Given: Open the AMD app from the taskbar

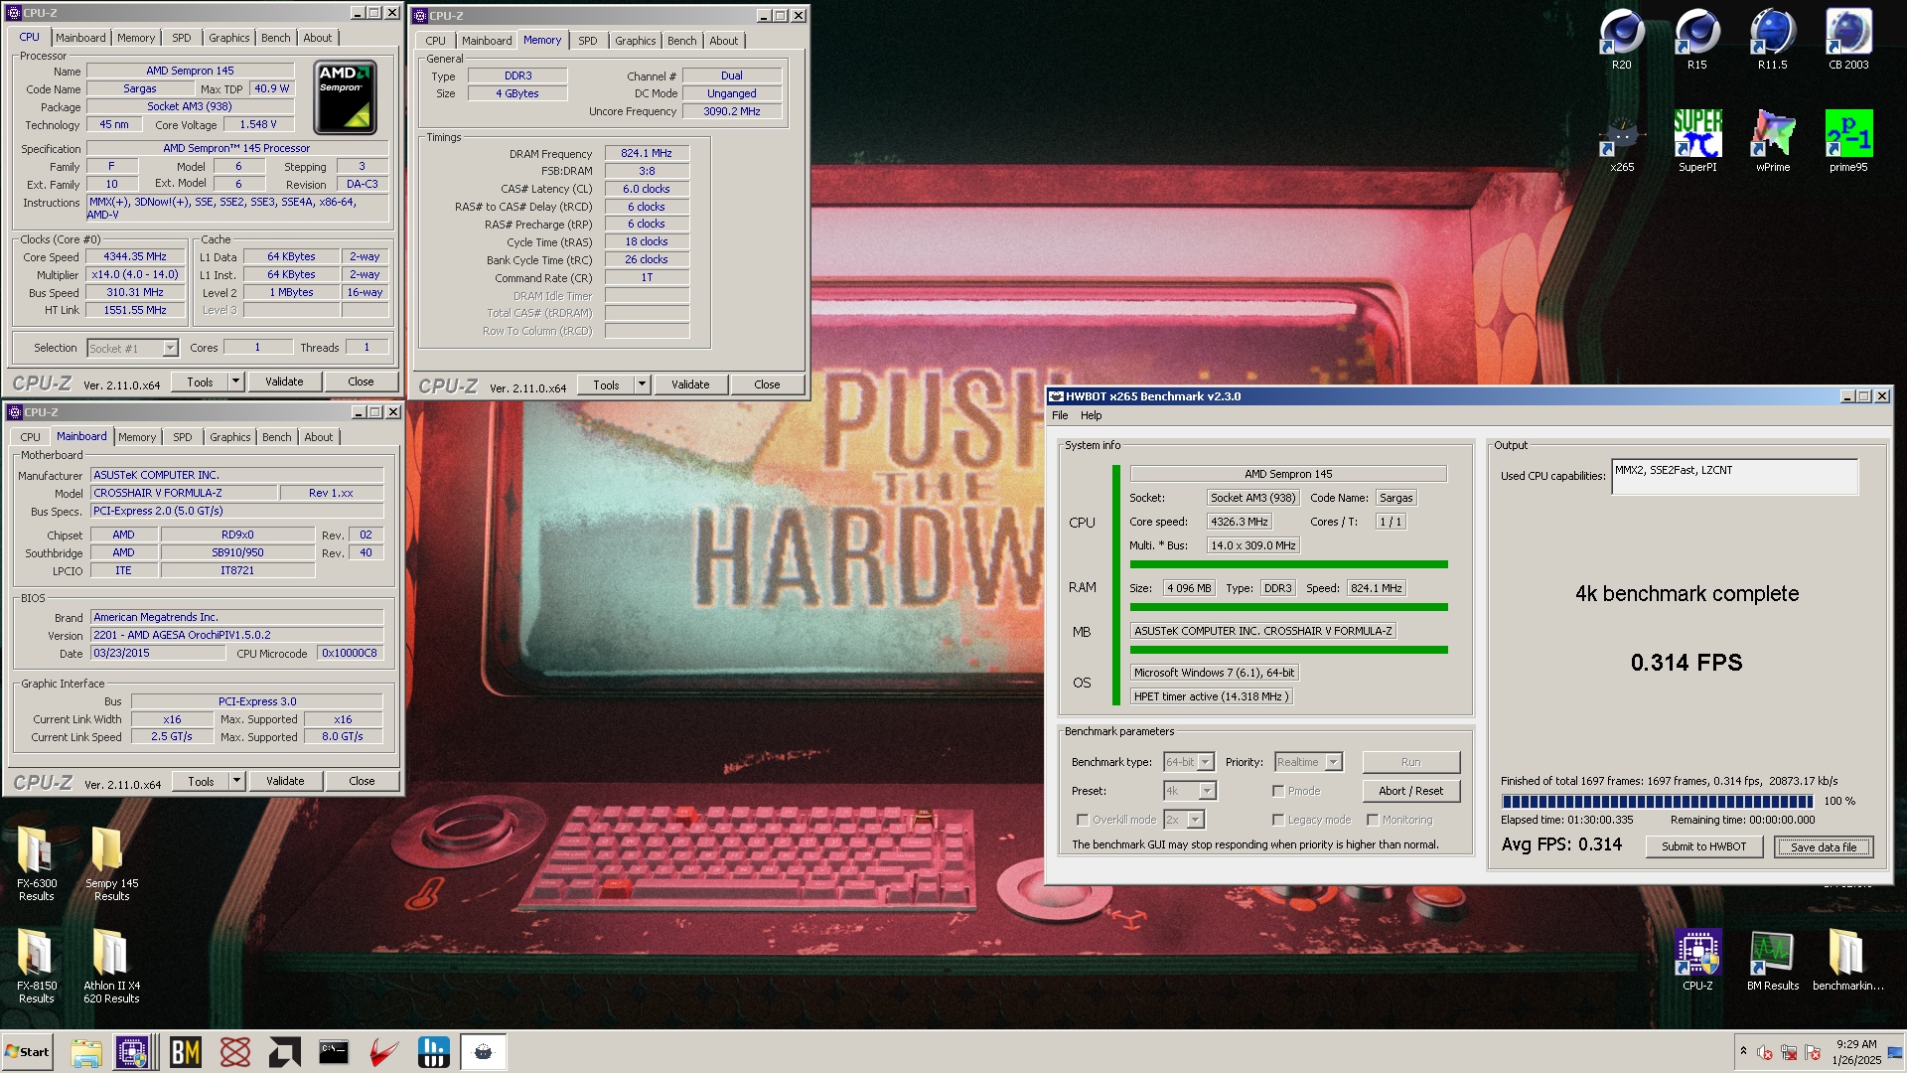Looking at the screenshot, I should pyautogui.click(x=285, y=1052).
